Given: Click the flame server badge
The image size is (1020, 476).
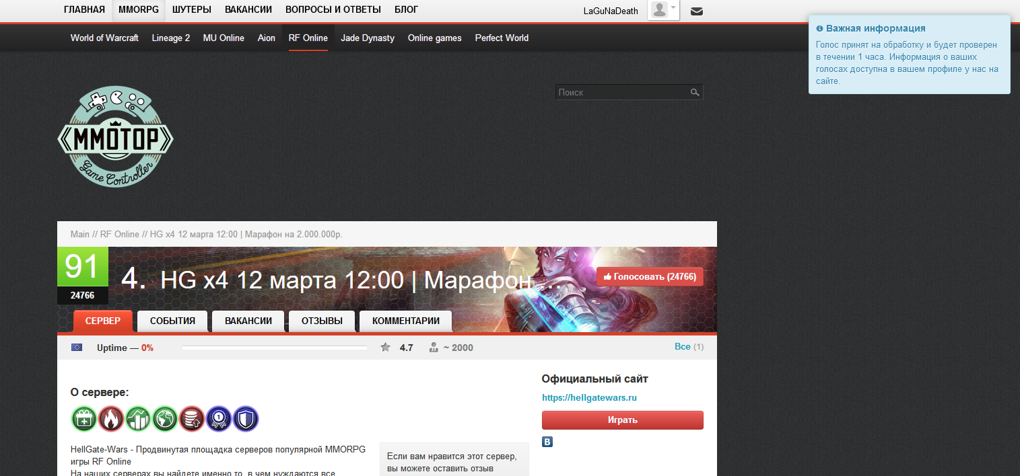Looking at the screenshot, I should 111,418.
